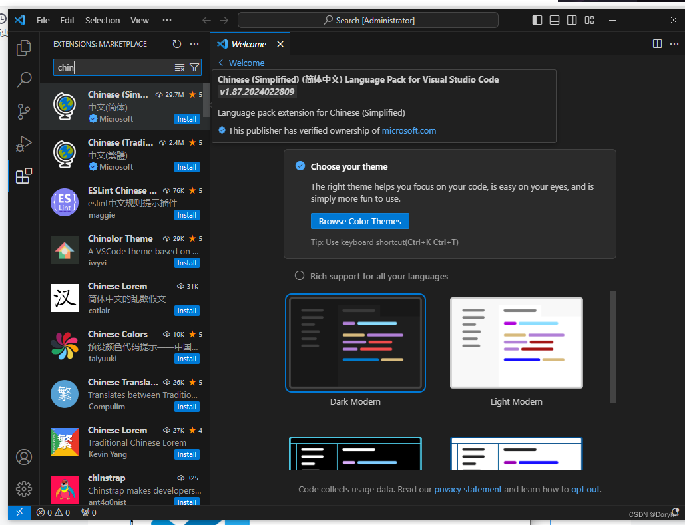
Task: Open the Search view in activity bar
Action: (23, 79)
